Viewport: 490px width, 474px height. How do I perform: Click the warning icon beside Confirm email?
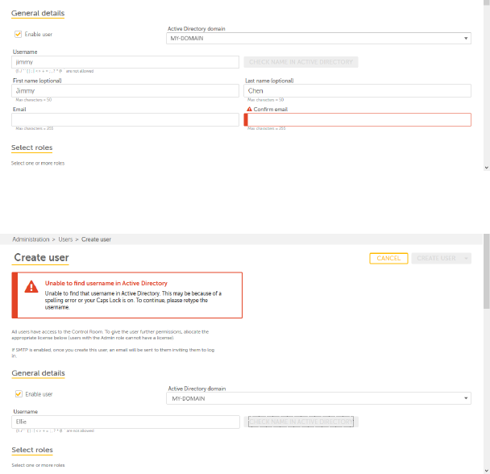coord(248,109)
